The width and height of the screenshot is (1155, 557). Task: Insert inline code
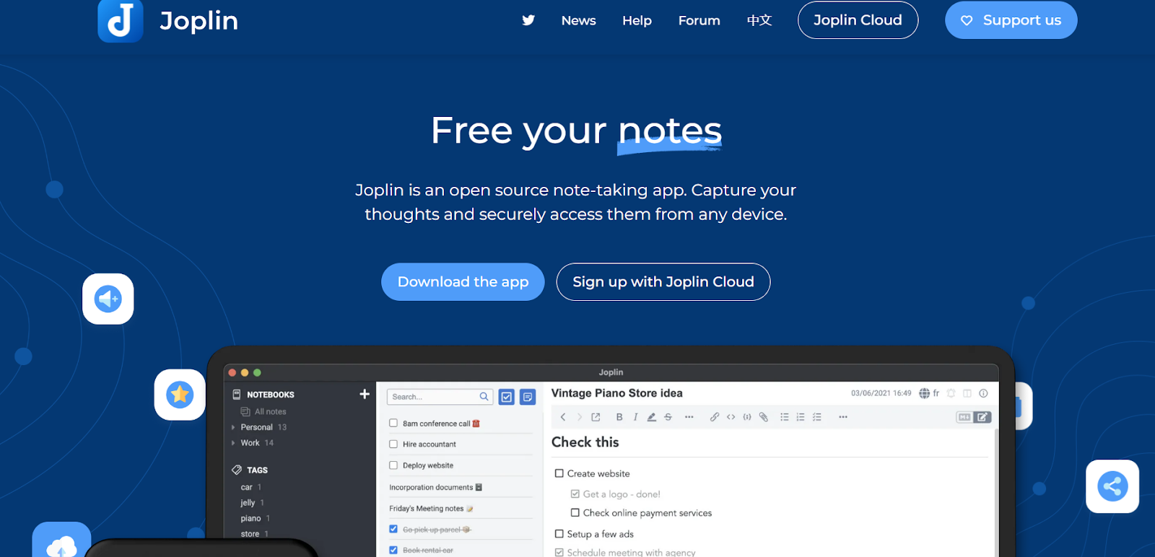731,417
